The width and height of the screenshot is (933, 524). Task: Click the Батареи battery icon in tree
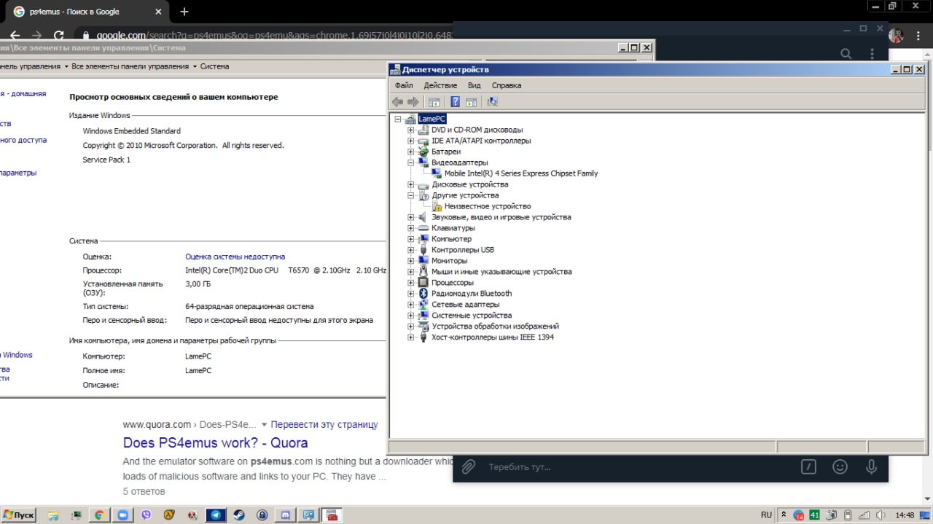click(x=423, y=152)
